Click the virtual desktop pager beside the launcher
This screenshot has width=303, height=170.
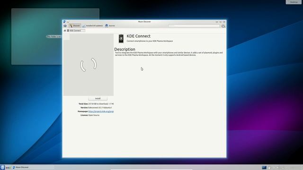[x=9, y=168]
